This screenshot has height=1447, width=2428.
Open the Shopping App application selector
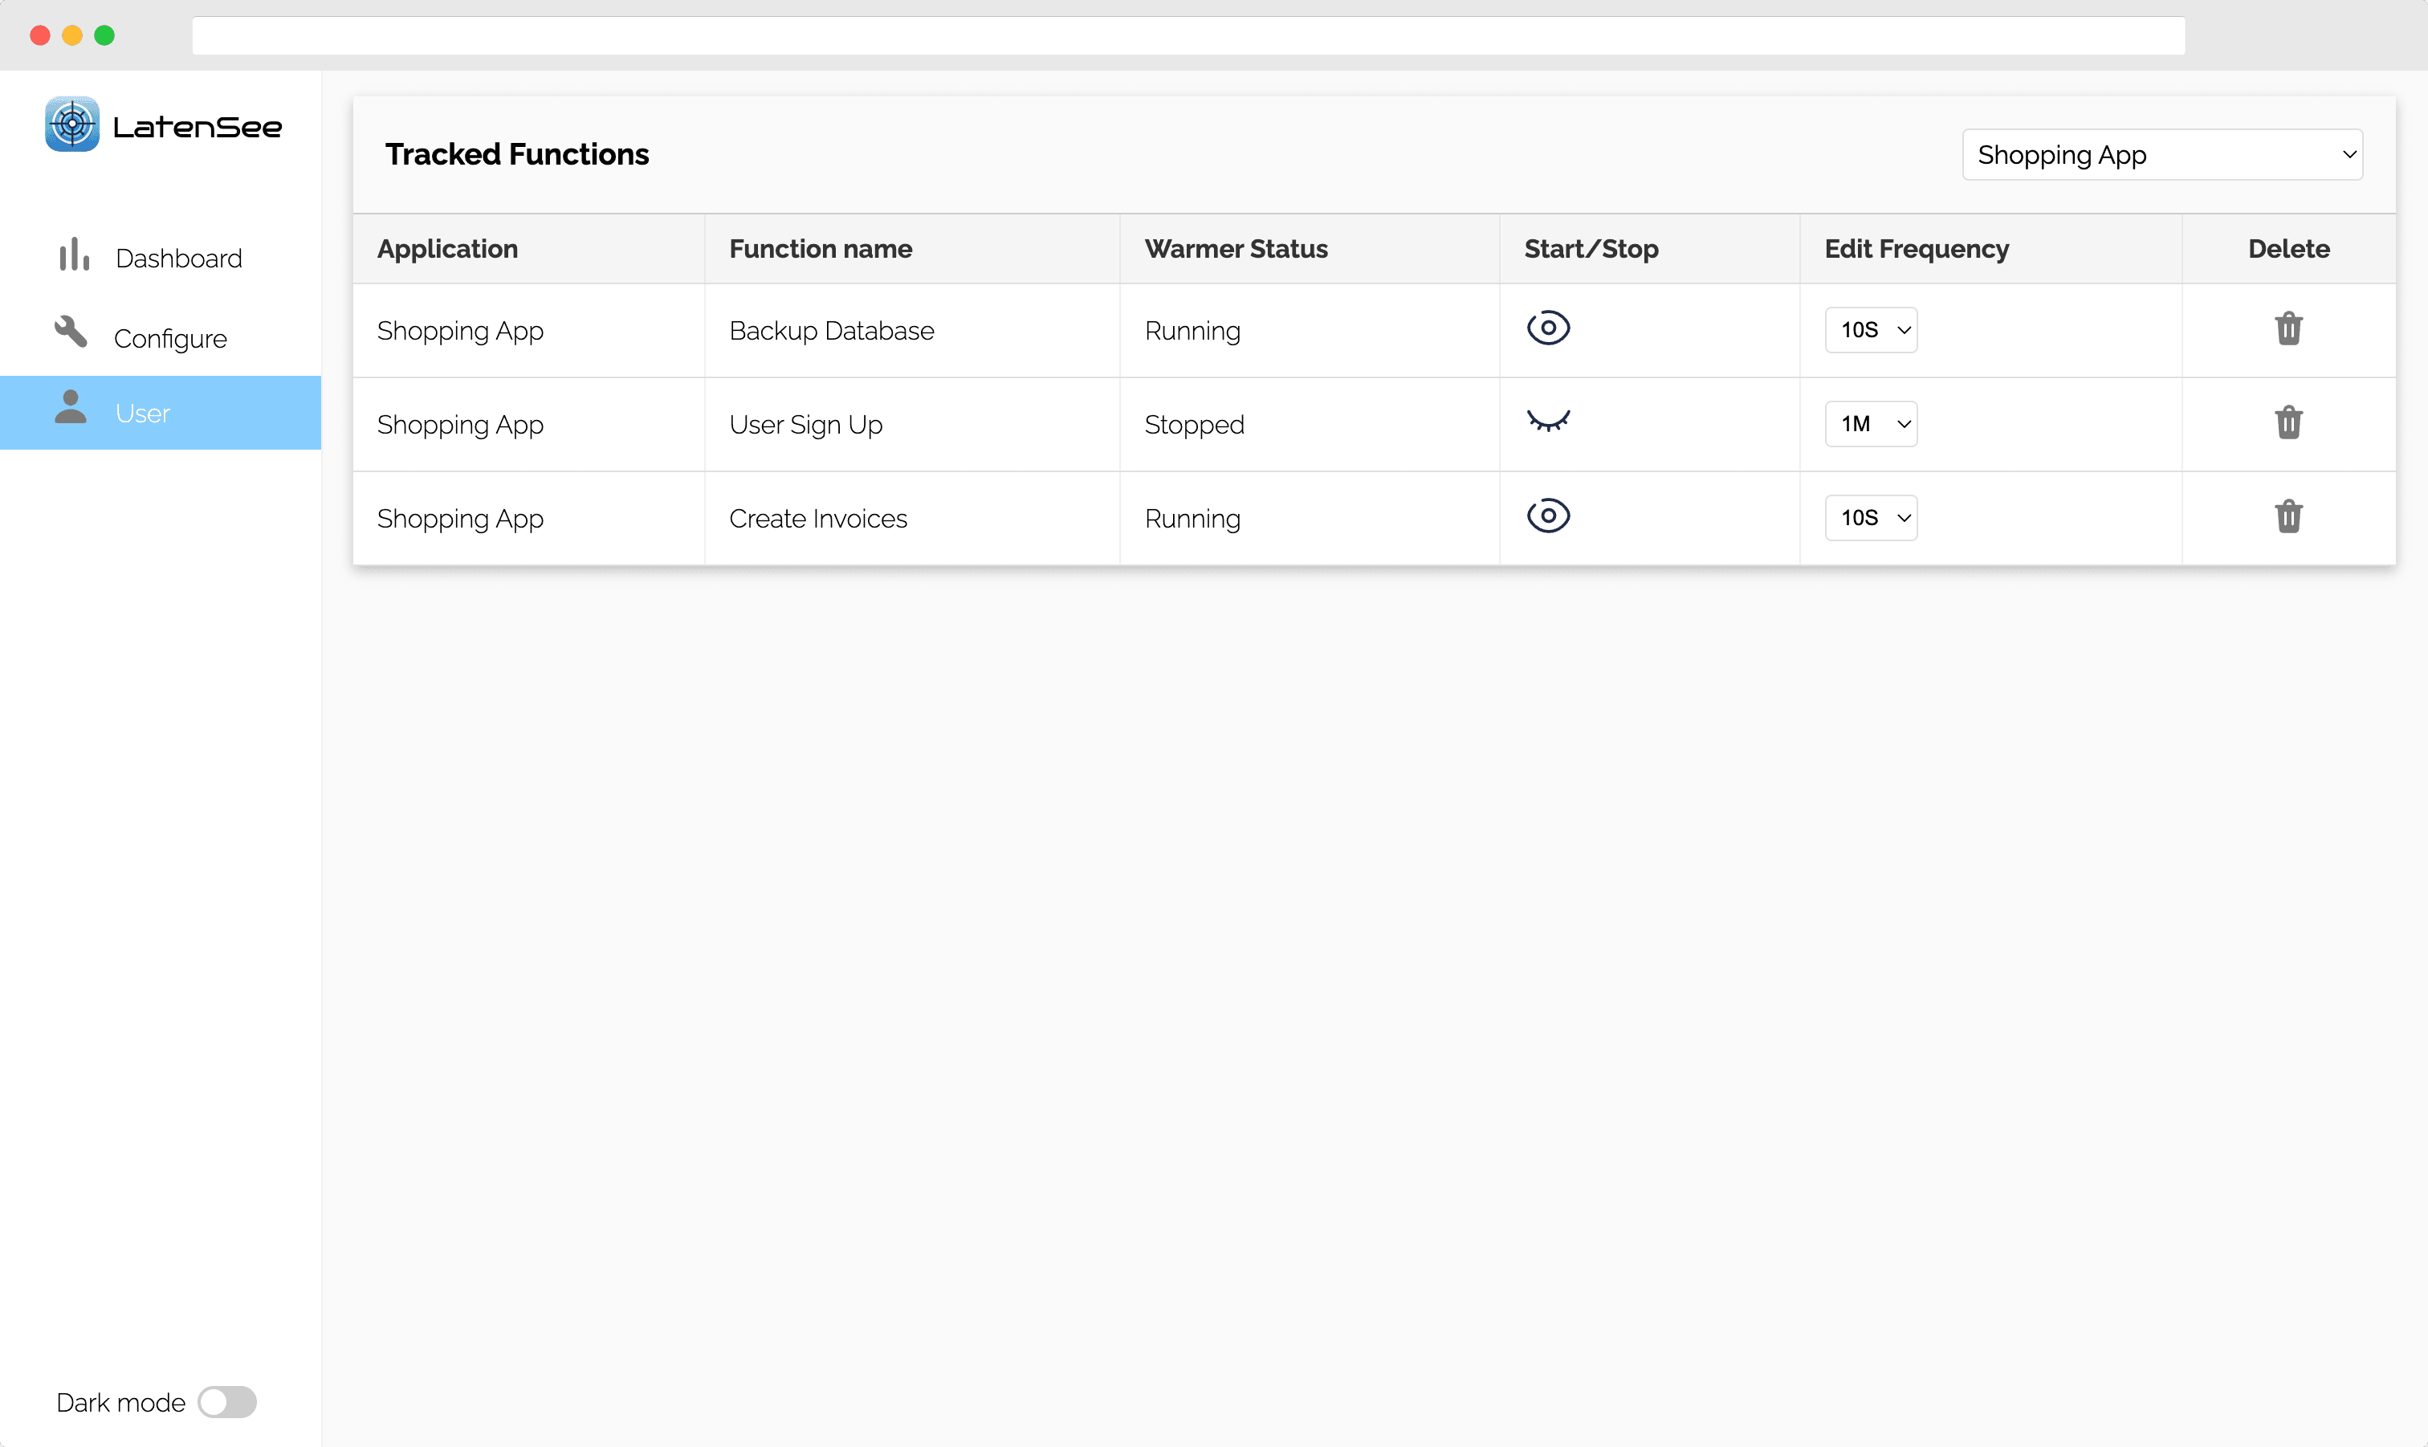[x=2162, y=155]
